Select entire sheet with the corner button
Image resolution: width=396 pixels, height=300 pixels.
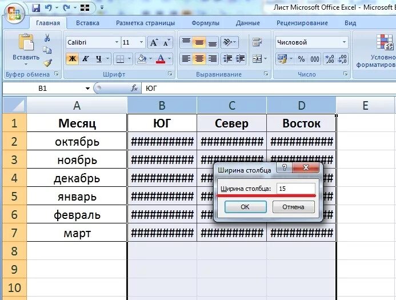tap(14, 105)
